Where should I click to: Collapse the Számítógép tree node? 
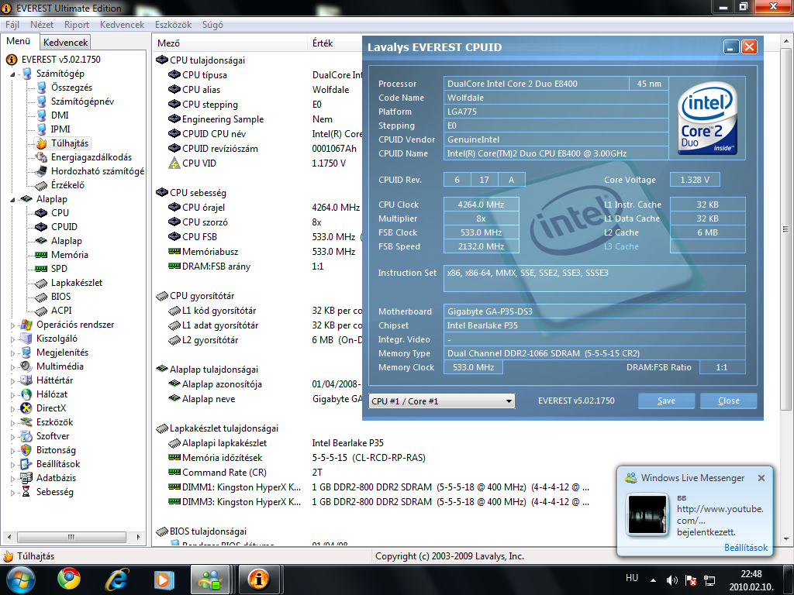click(x=12, y=74)
